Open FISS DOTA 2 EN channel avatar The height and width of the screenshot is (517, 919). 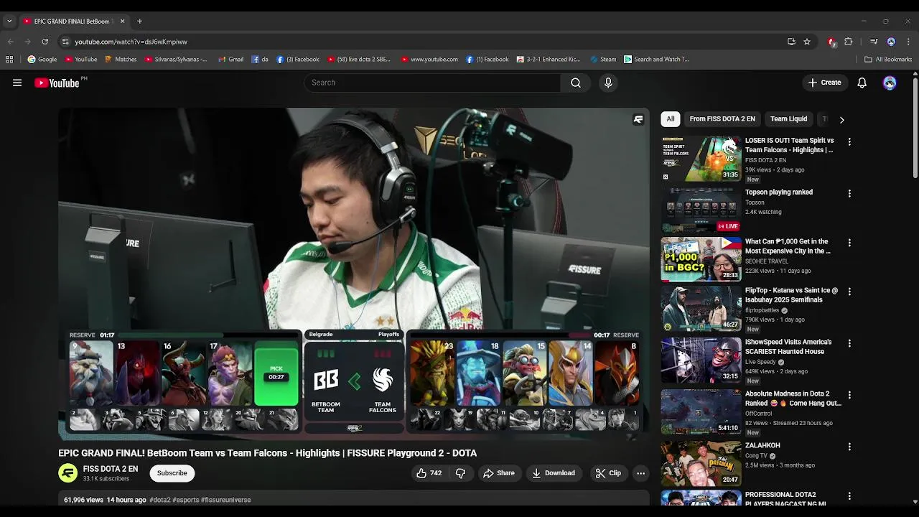(67, 472)
